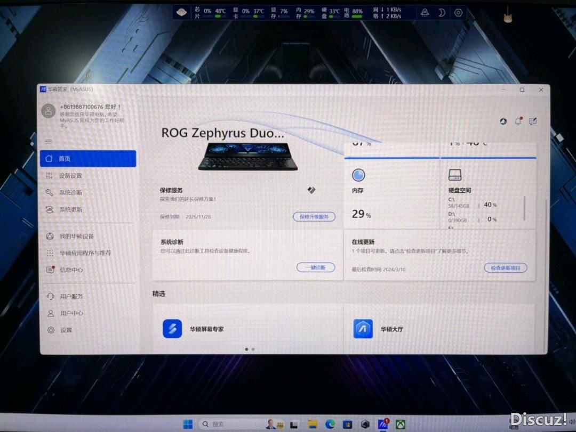Click the 用户中心 person icon
Image resolution: width=576 pixels, height=432 pixels.
[51, 313]
